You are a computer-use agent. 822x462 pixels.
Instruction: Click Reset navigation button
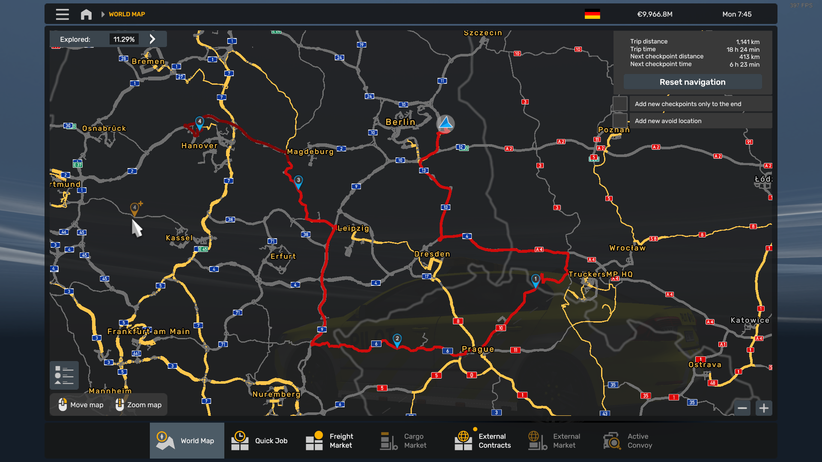[692, 82]
